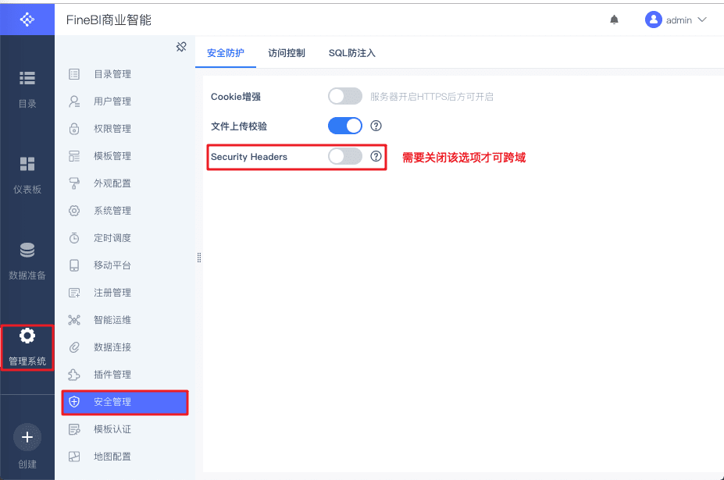Viewport: 724px width, 480px height.
Task: Click the 数据连接 link icon
Action: [74, 347]
